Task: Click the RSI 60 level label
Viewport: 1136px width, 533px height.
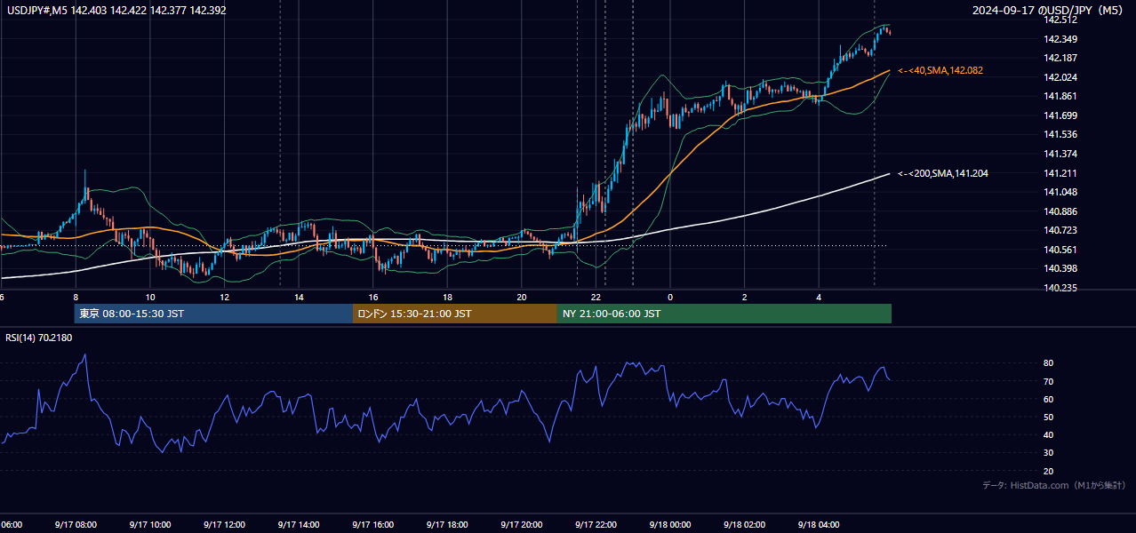Action: (1049, 399)
